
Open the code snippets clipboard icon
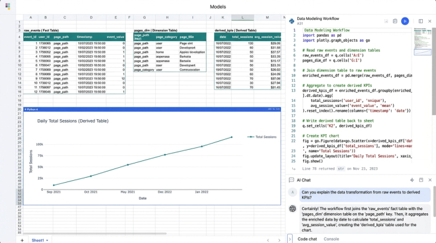pos(395,21)
